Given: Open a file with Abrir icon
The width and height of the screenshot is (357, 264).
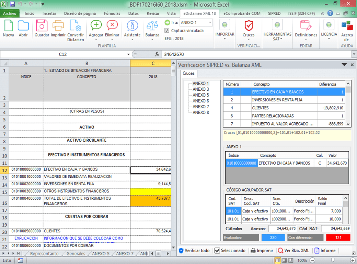Looking at the screenshot, I should click(x=23, y=26).
